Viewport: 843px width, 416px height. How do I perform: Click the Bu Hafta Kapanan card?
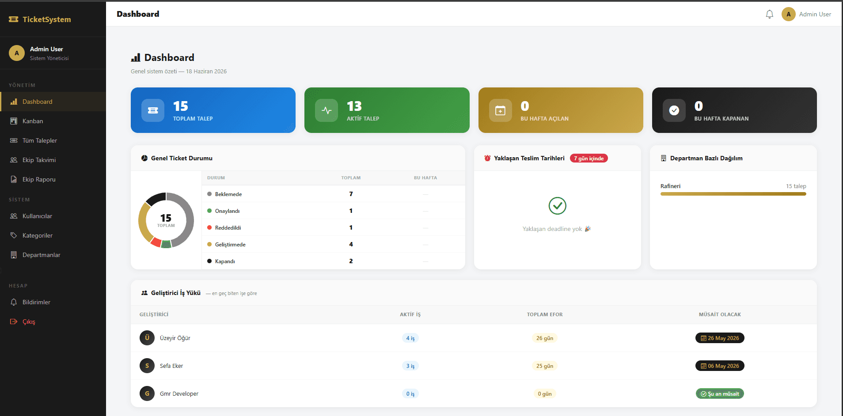tap(734, 110)
